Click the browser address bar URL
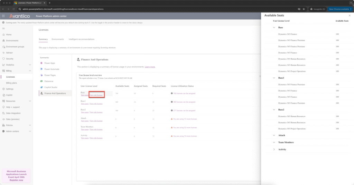The height and width of the screenshot is (185, 354). point(63,9)
